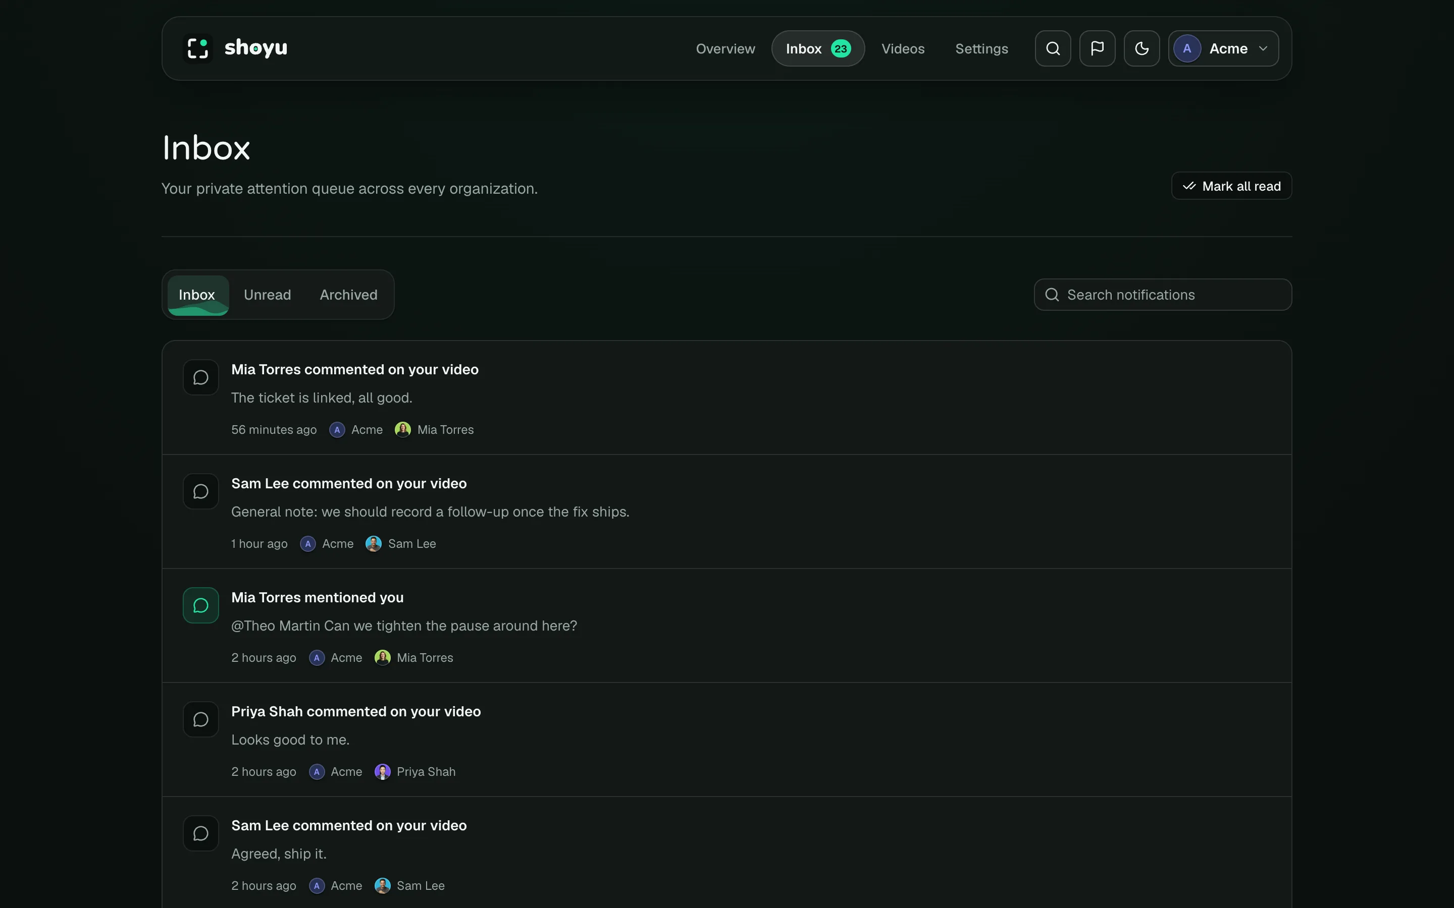
Task: Click comment icon beside 'The ticket is linked' notification
Action: [x=200, y=377]
